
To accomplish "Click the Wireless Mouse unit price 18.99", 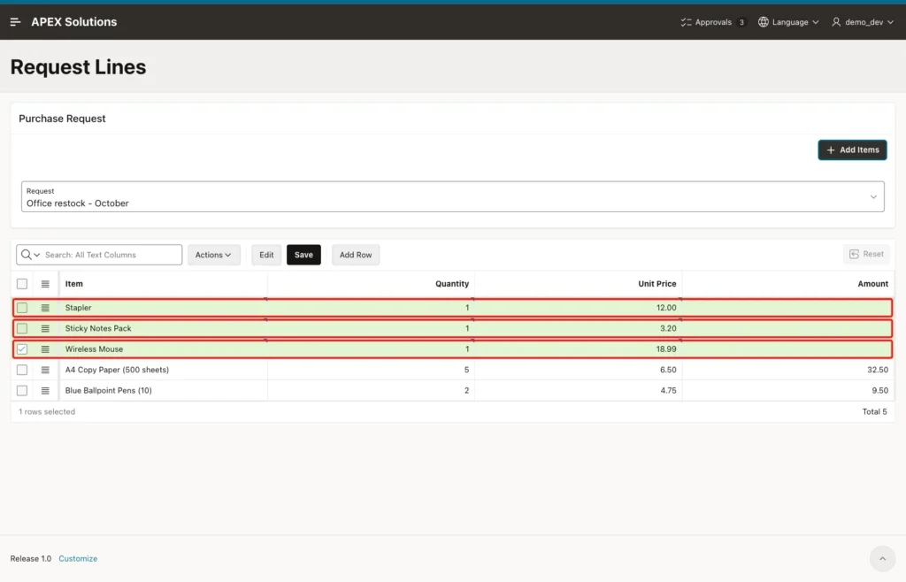I will point(666,349).
